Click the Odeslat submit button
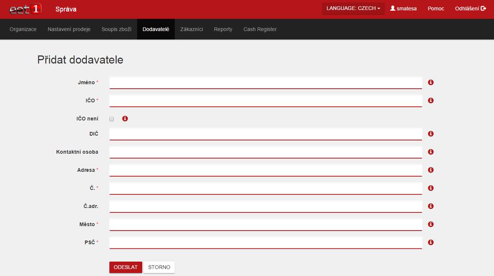Viewport: 494px width, 276px height. point(126,267)
